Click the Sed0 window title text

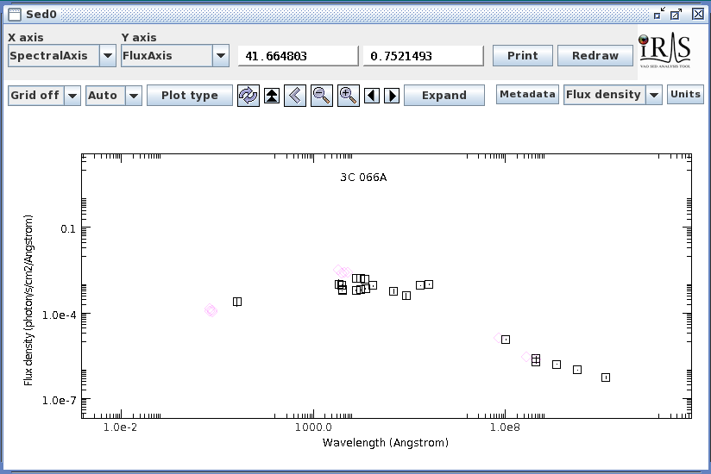[x=41, y=15]
